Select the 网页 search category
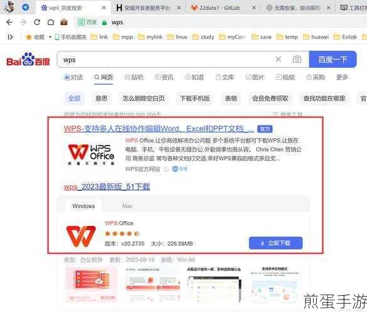The image size is (367, 314). [104, 77]
